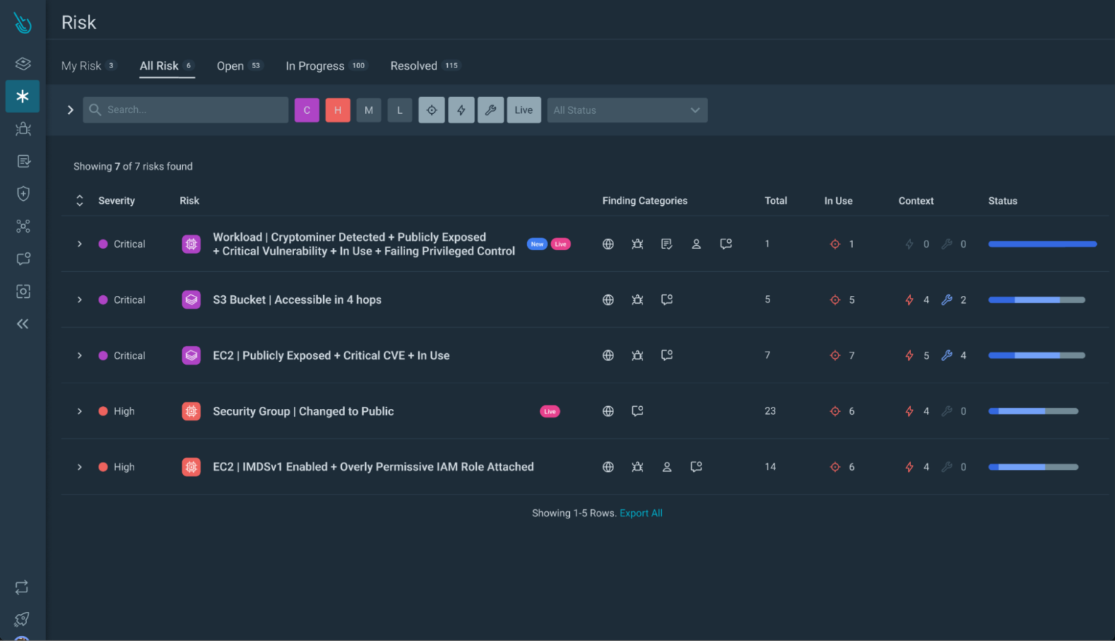Click the Cryptominer risk status progress bar
The image size is (1115, 641).
pyautogui.click(x=1042, y=244)
